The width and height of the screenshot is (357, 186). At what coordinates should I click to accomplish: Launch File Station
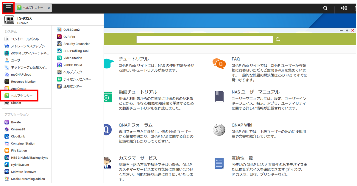point(16,151)
